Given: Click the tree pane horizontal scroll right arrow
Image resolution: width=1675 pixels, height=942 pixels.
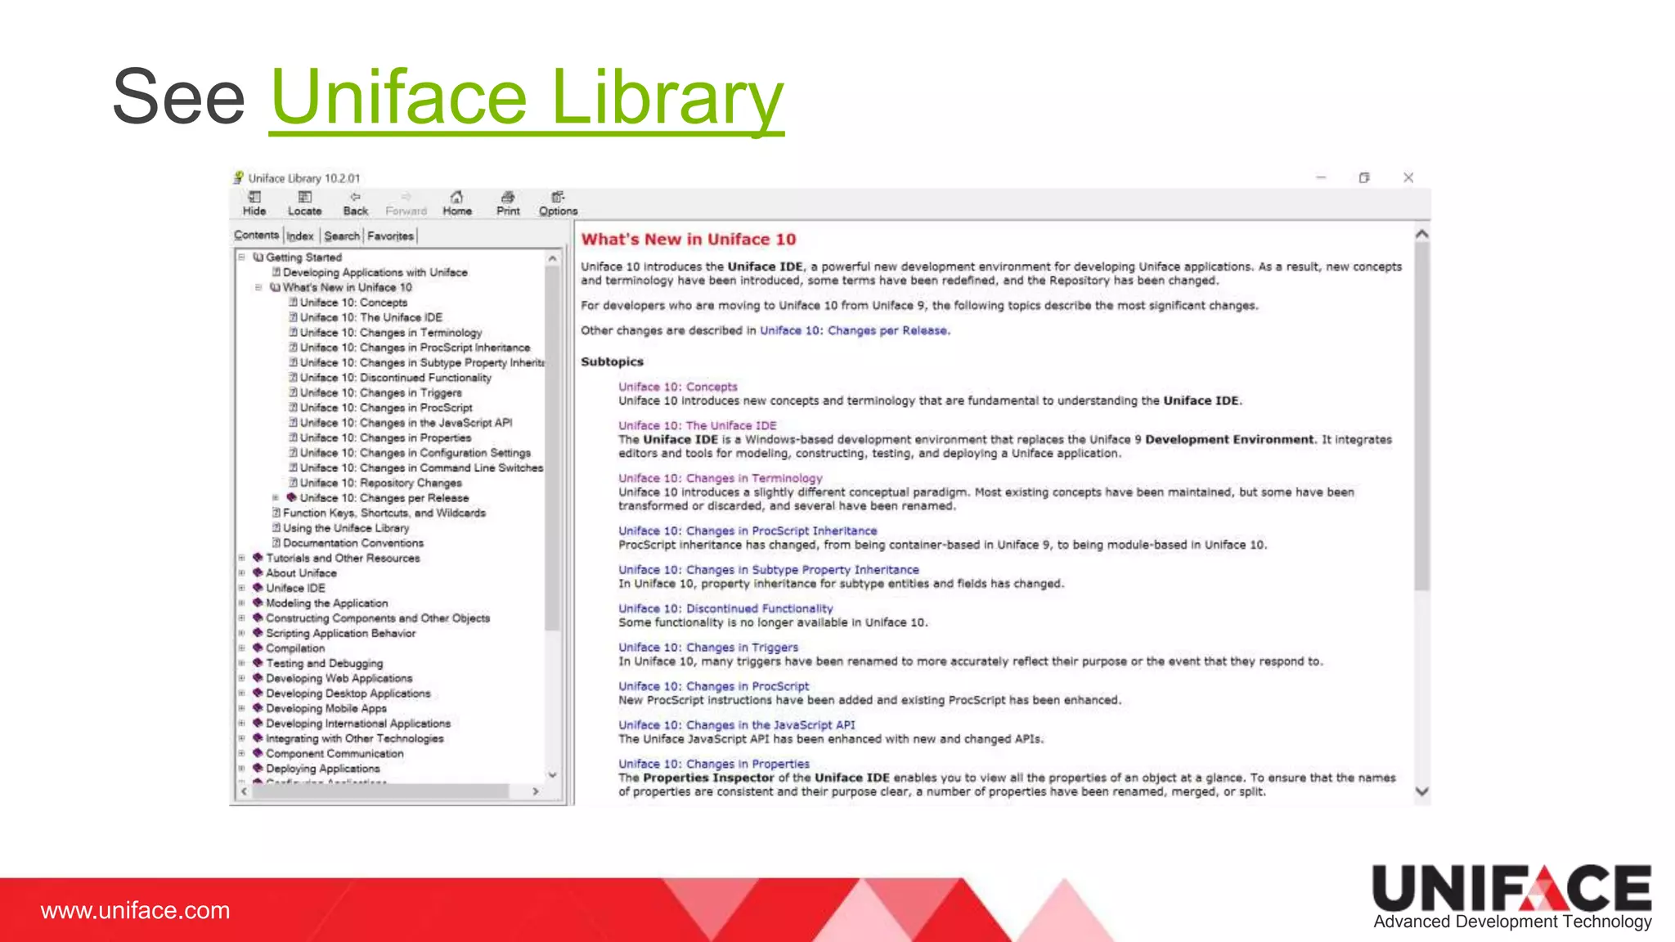Looking at the screenshot, I should [x=536, y=791].
